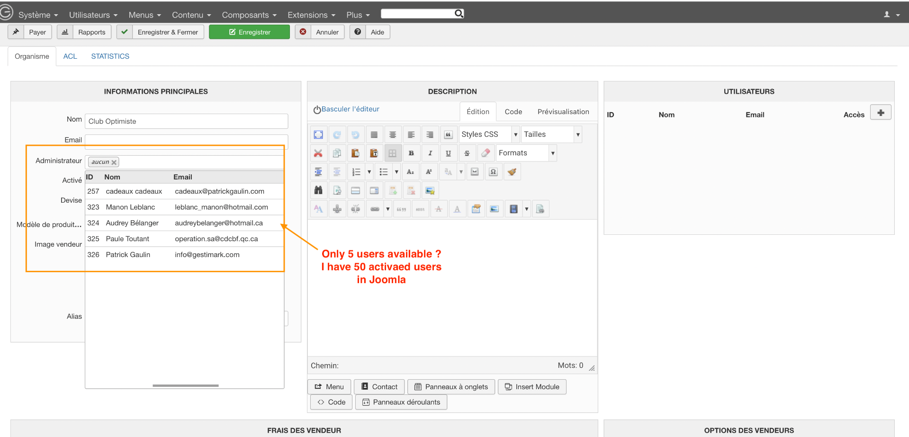Open the Composants menu

(249, 15)
